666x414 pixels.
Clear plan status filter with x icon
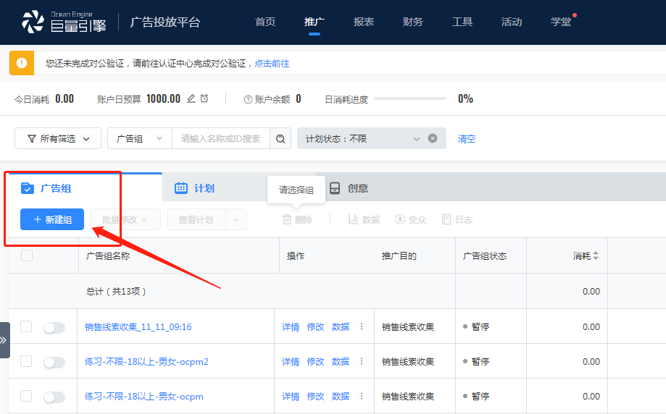[x=433, y=138]
